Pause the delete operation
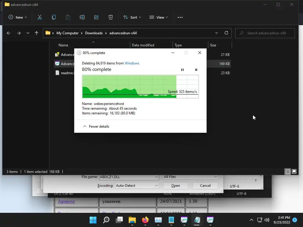The height and width of the screenshot is (227, 303). (x=182, y=70)
